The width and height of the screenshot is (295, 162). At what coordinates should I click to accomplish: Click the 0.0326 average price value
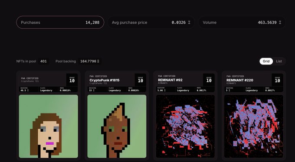(x=181, y=23)
